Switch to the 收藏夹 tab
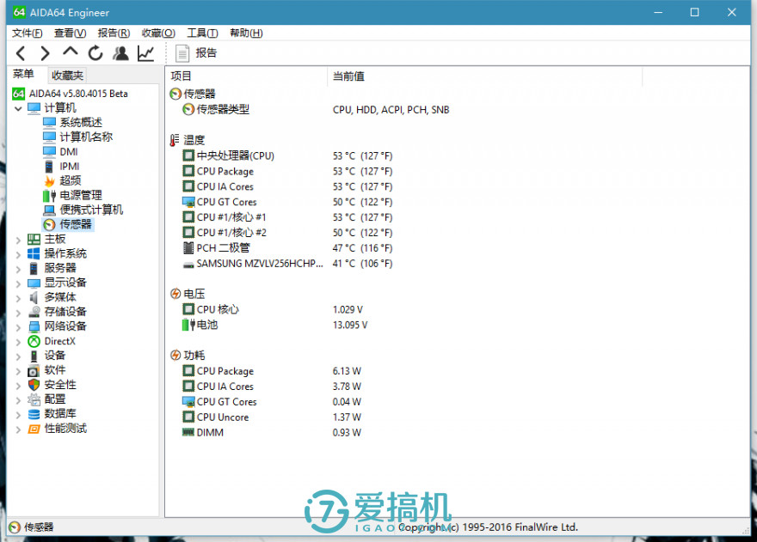Image resolution: width=757 pixels, height=542 pixels. [x=67, y=76]
